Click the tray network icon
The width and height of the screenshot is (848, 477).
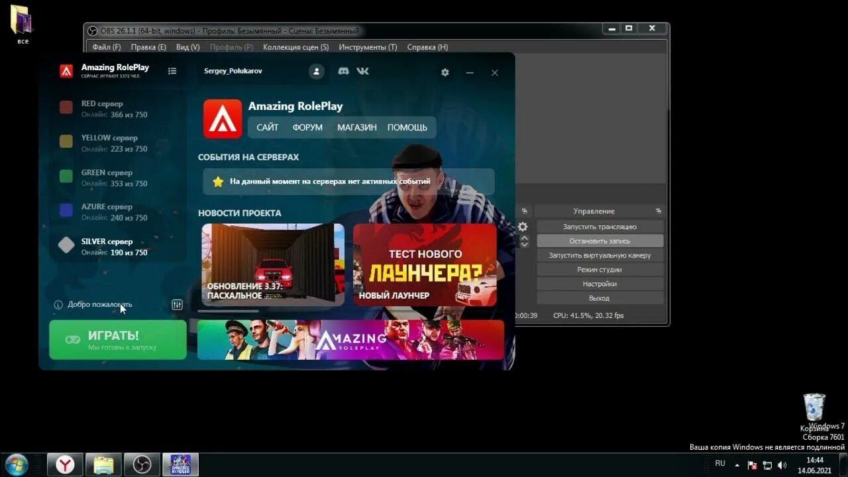[767, 465]
